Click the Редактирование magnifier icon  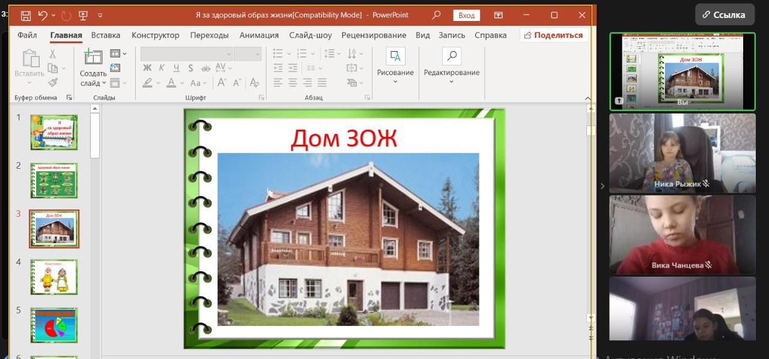(452, 56)
